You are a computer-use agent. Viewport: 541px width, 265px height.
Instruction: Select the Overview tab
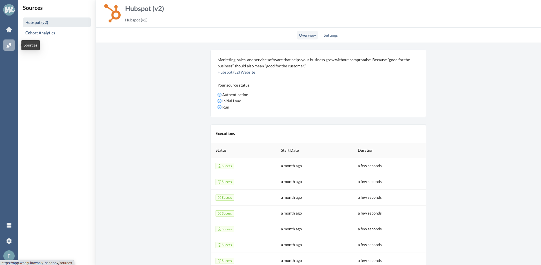tap(307, 35)
